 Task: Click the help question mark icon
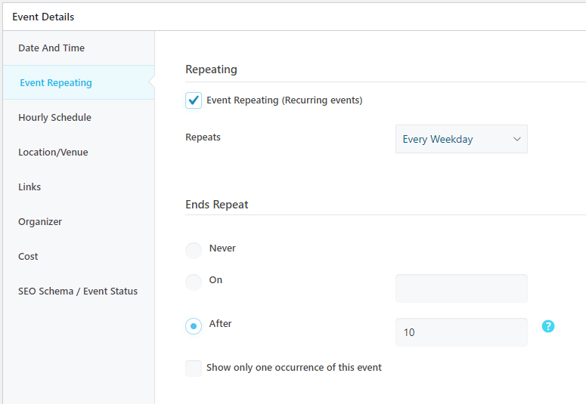click(548, 326)
